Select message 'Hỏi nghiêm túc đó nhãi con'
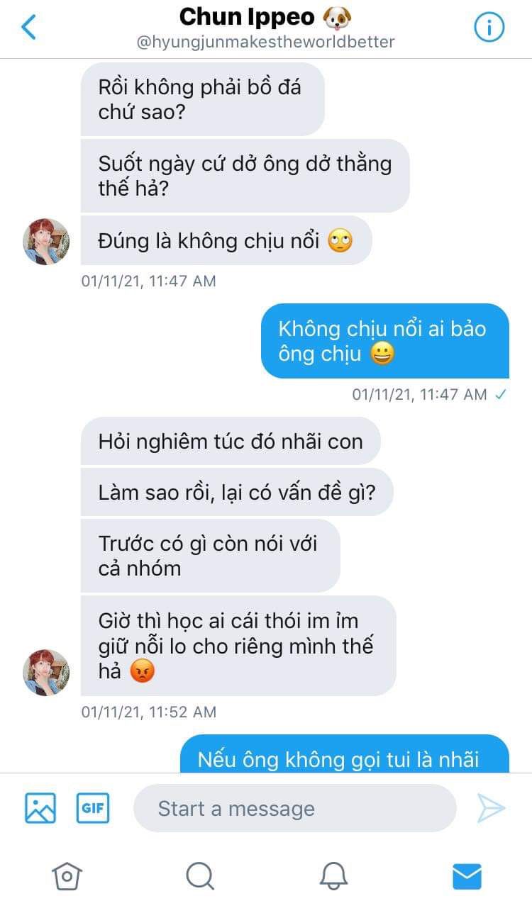Screen dimensions: 532x913 231,441
